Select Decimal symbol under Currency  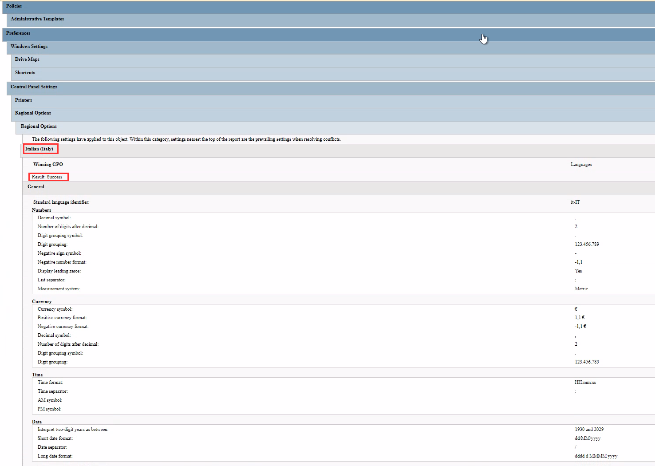click(x=54, y=336)
